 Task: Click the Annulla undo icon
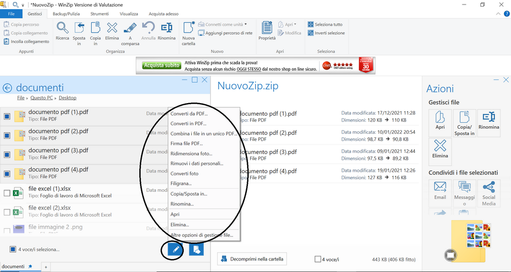pyautogui.click(x=148, y=31)
